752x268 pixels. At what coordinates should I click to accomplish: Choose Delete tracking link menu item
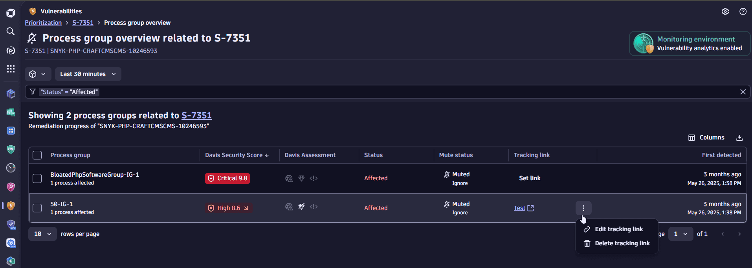617,243
